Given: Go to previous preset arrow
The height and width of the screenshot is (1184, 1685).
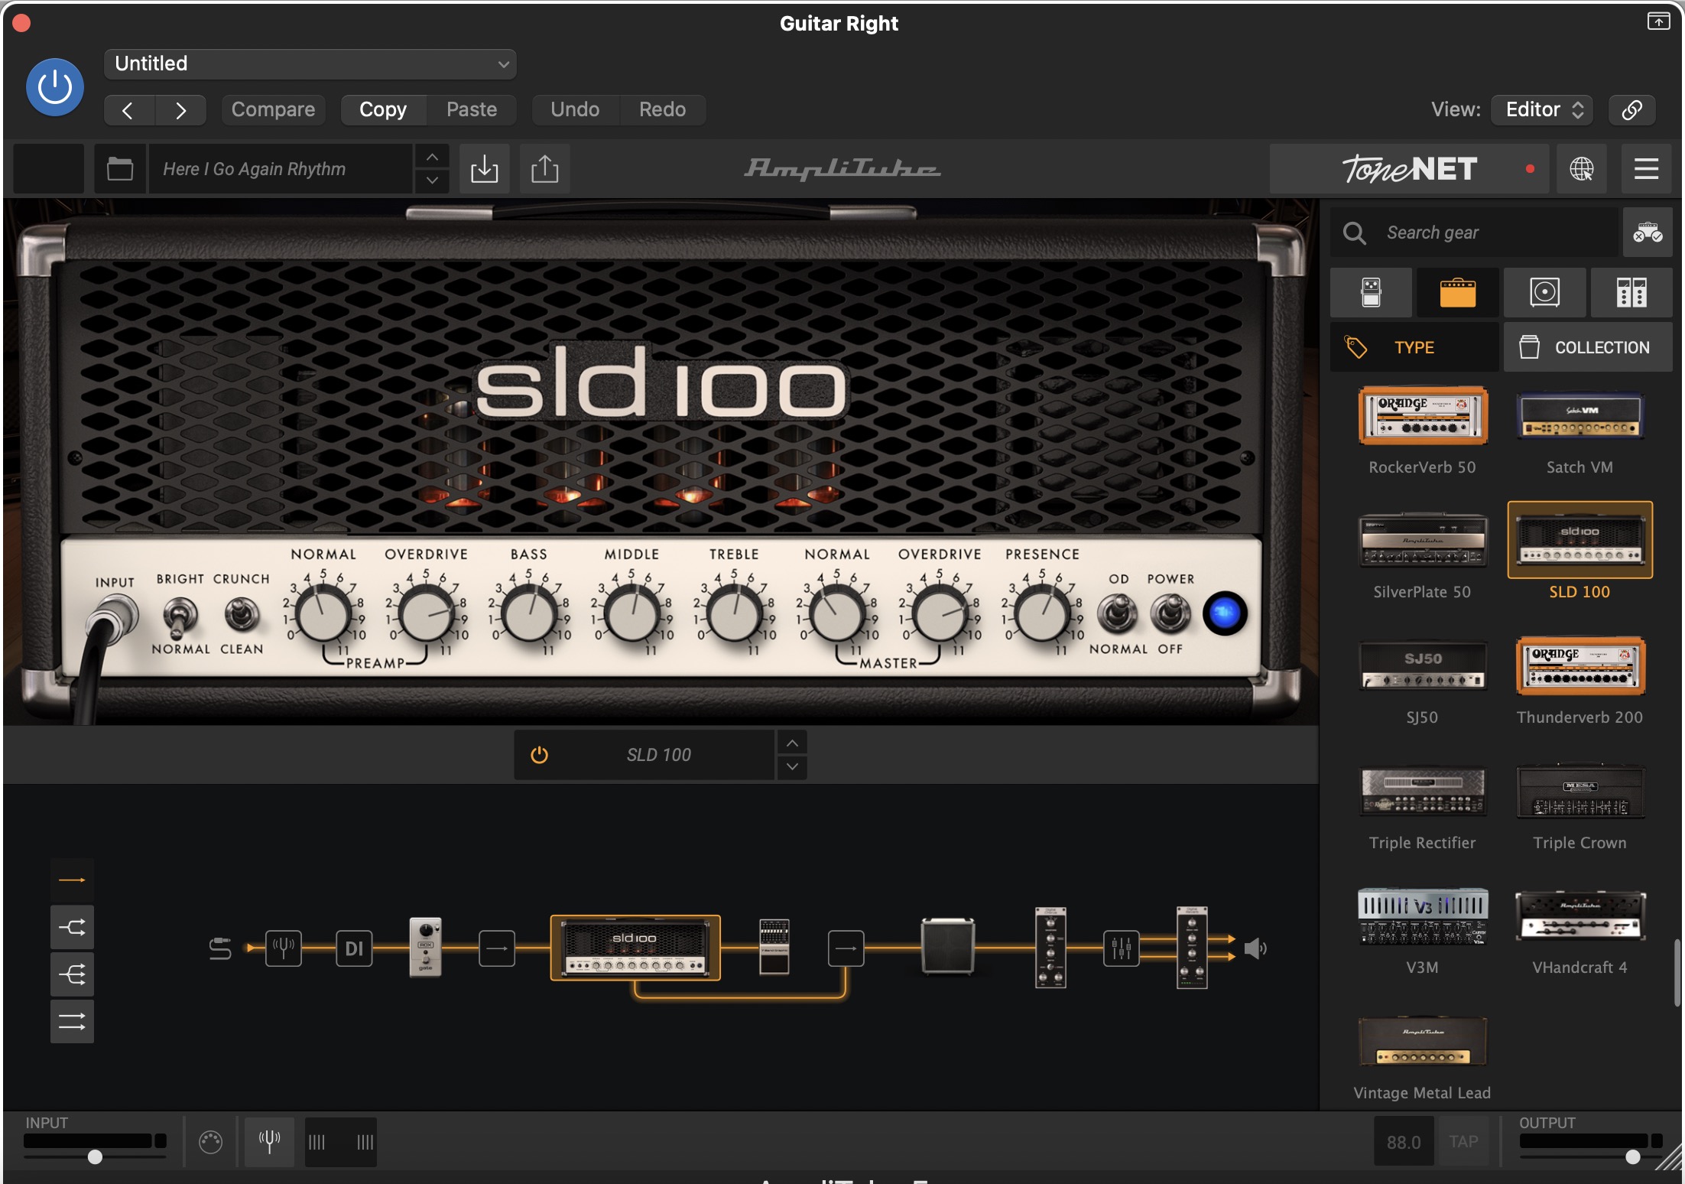Looking at the screenshot, I should click(128, 110).
